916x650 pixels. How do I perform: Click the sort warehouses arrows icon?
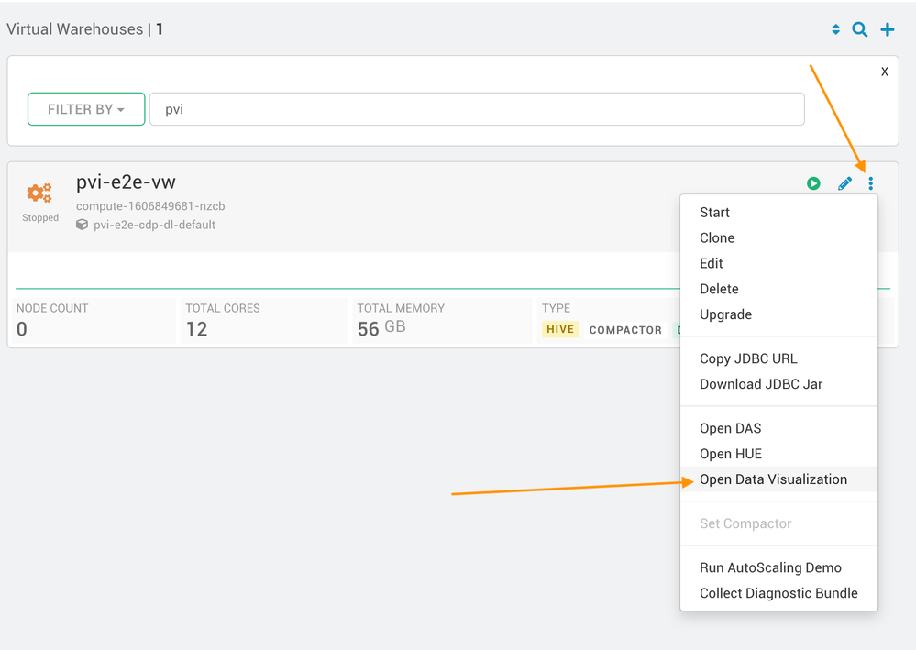(835, 29)
